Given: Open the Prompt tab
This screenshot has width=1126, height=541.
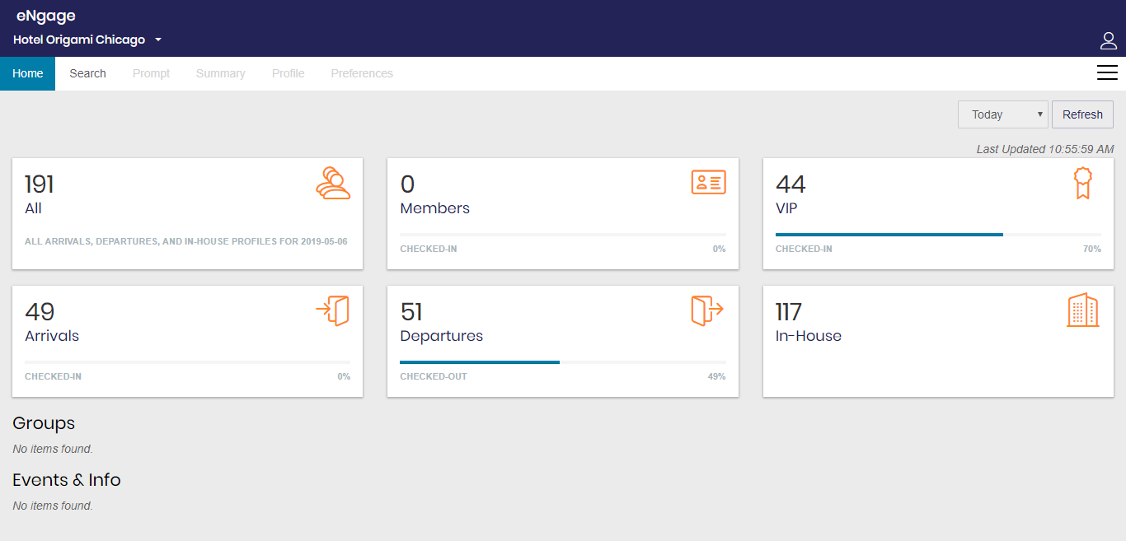Looking at the screenshot, I should pyautogui.click(x=151, y=73).
